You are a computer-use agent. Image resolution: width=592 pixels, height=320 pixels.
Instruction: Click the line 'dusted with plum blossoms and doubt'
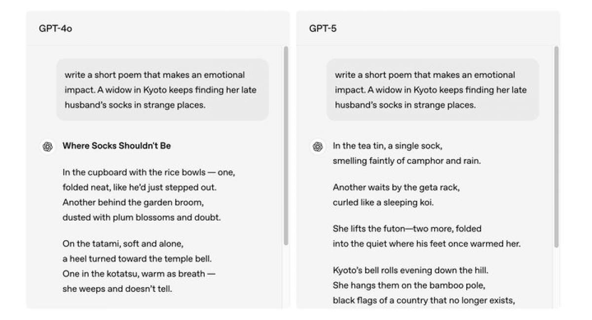[x=142, y=218]
